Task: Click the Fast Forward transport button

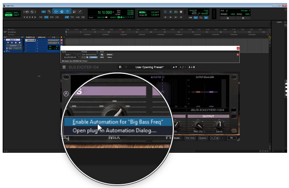Action: pyautogui.click(x=176, y=17)
